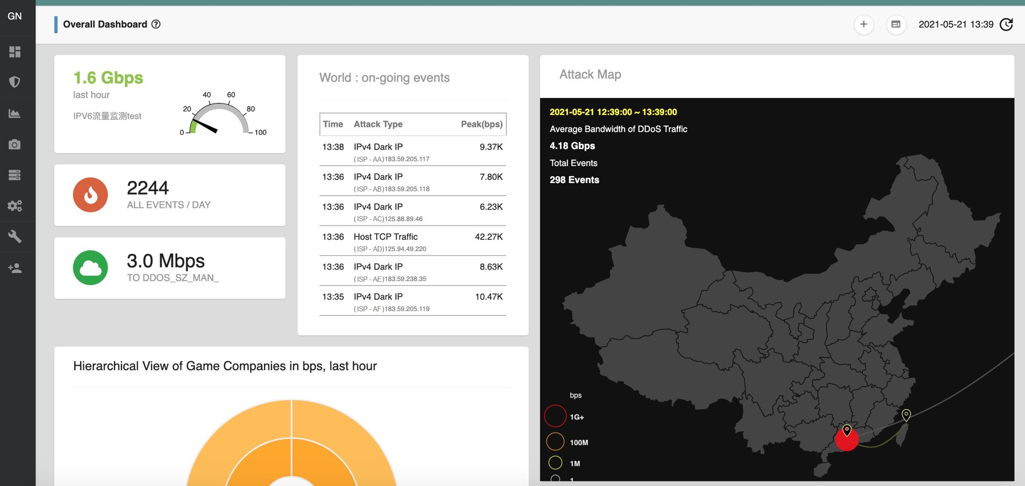Image resolution: width=1025 pixels, height=486 pixels.
Task: Click the help icon beside Overall Dashboard
Action: (x=156, y=24)
